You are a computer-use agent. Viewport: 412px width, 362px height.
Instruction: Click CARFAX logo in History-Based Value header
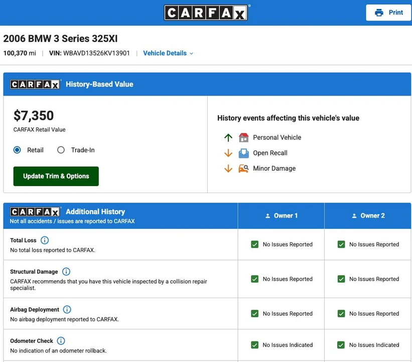pos(35,84)
